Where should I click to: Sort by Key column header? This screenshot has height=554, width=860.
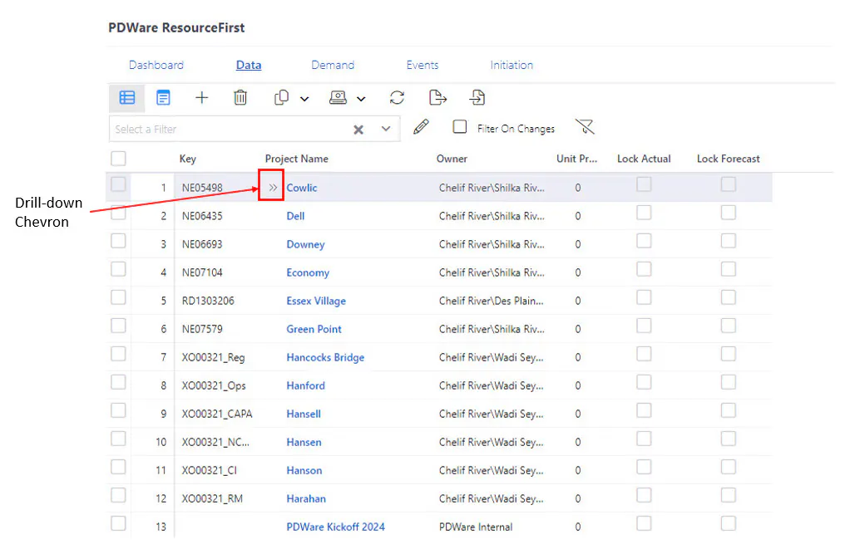pos(188,159)
